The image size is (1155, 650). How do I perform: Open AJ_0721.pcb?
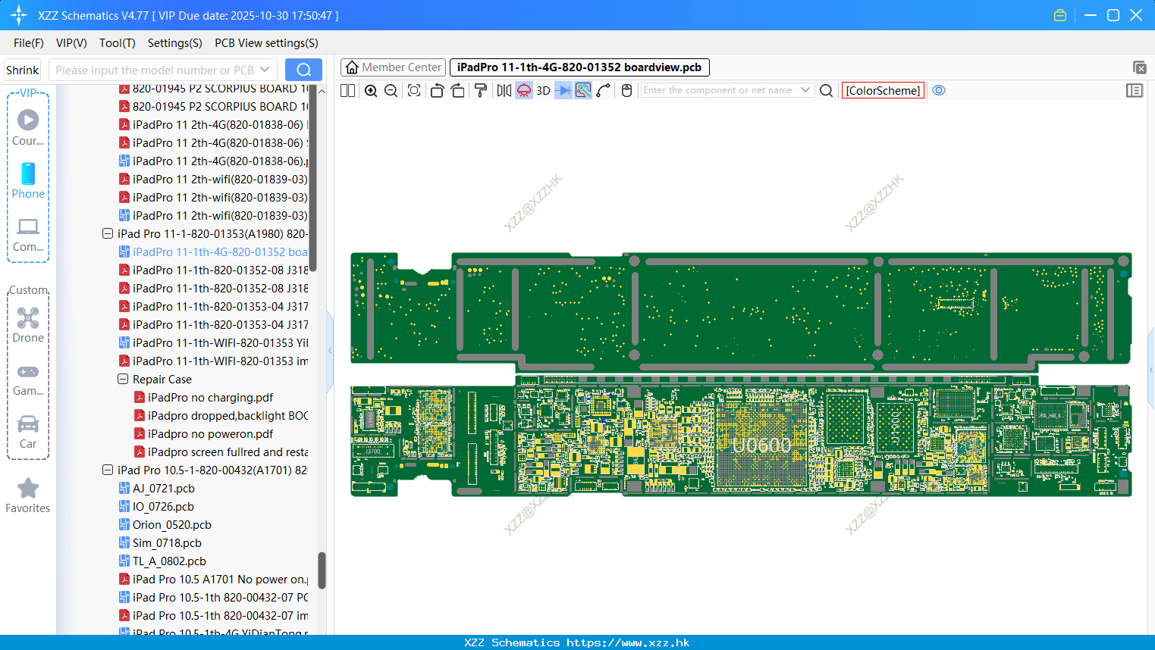[x=157, y=489]
